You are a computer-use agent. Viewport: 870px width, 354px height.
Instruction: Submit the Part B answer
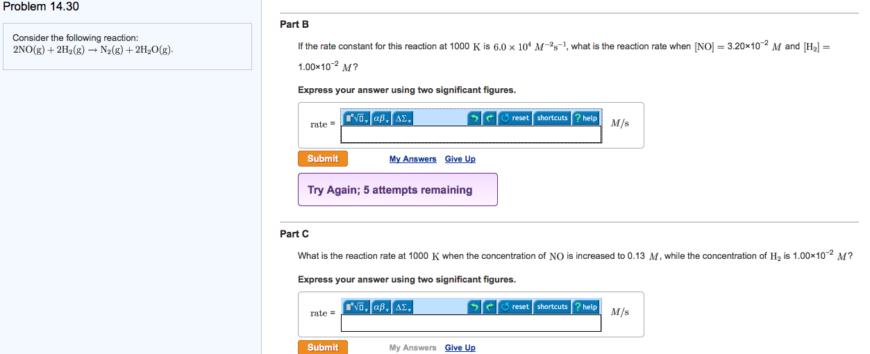pos(323,159)
